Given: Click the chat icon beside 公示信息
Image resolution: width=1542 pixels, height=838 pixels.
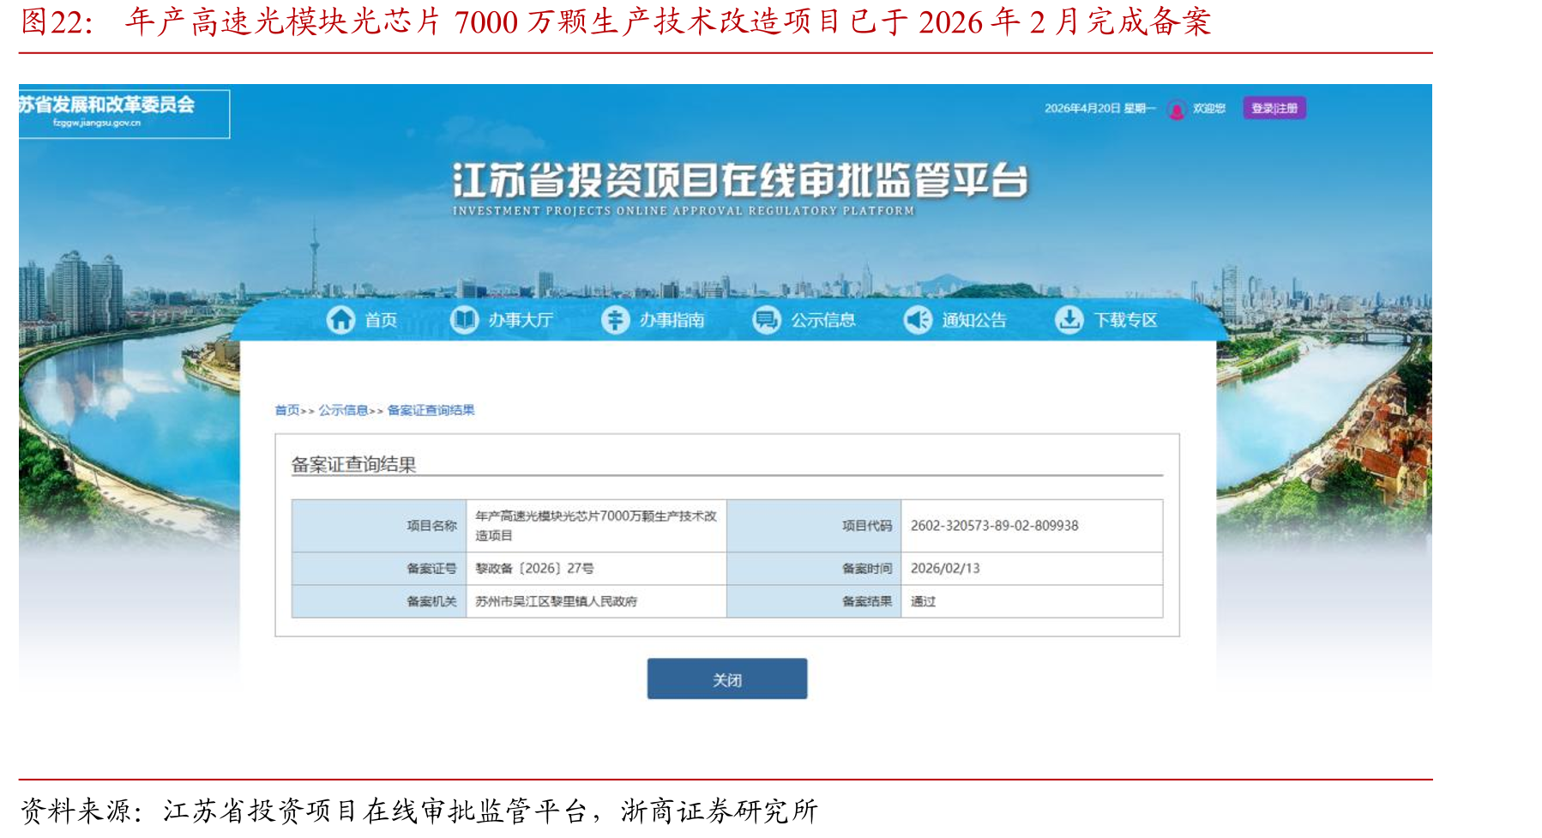Looking at the screenshot, I should click(x=766, y=320).
